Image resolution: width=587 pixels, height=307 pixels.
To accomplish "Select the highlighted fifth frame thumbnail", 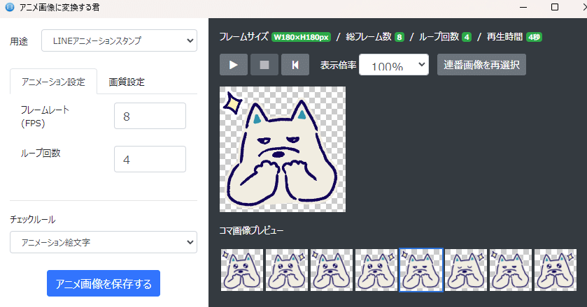I will click(x=421, y=269).
